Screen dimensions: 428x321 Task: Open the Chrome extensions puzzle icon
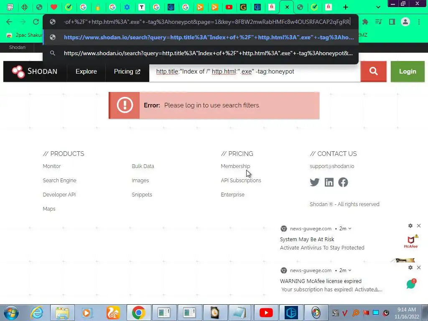(x=365, y=22)
